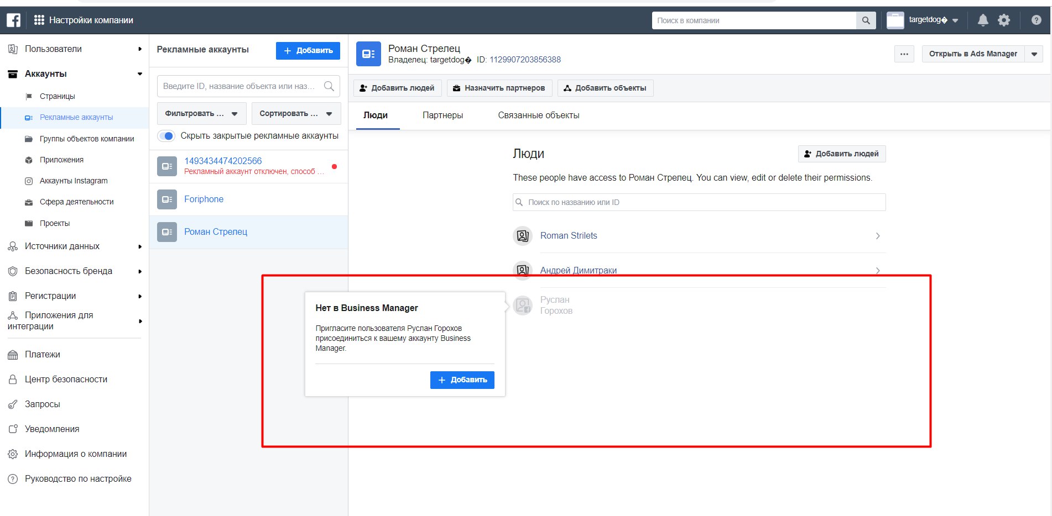
Task: Expand Источники данных section
Action: (x=74, y=246)
